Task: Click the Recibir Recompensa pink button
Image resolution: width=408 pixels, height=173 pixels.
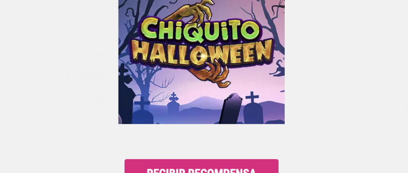Action: tap(201, 166)
